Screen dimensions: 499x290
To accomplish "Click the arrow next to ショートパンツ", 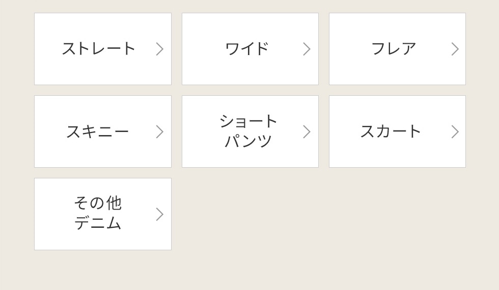I will point(307,131).
